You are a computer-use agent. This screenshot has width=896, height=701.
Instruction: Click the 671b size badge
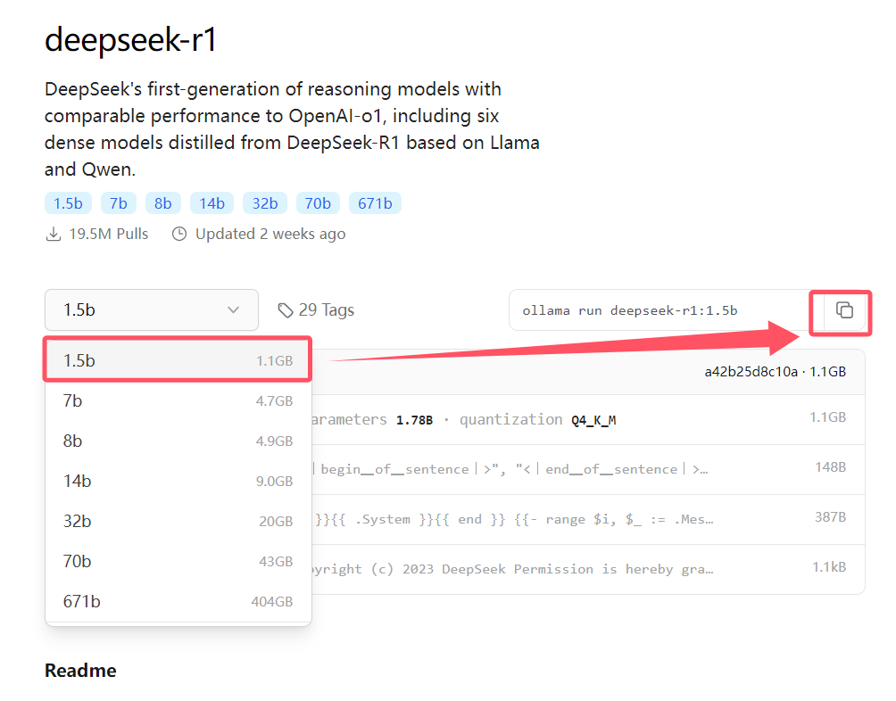pyautogui.click(x=375, y=202)
